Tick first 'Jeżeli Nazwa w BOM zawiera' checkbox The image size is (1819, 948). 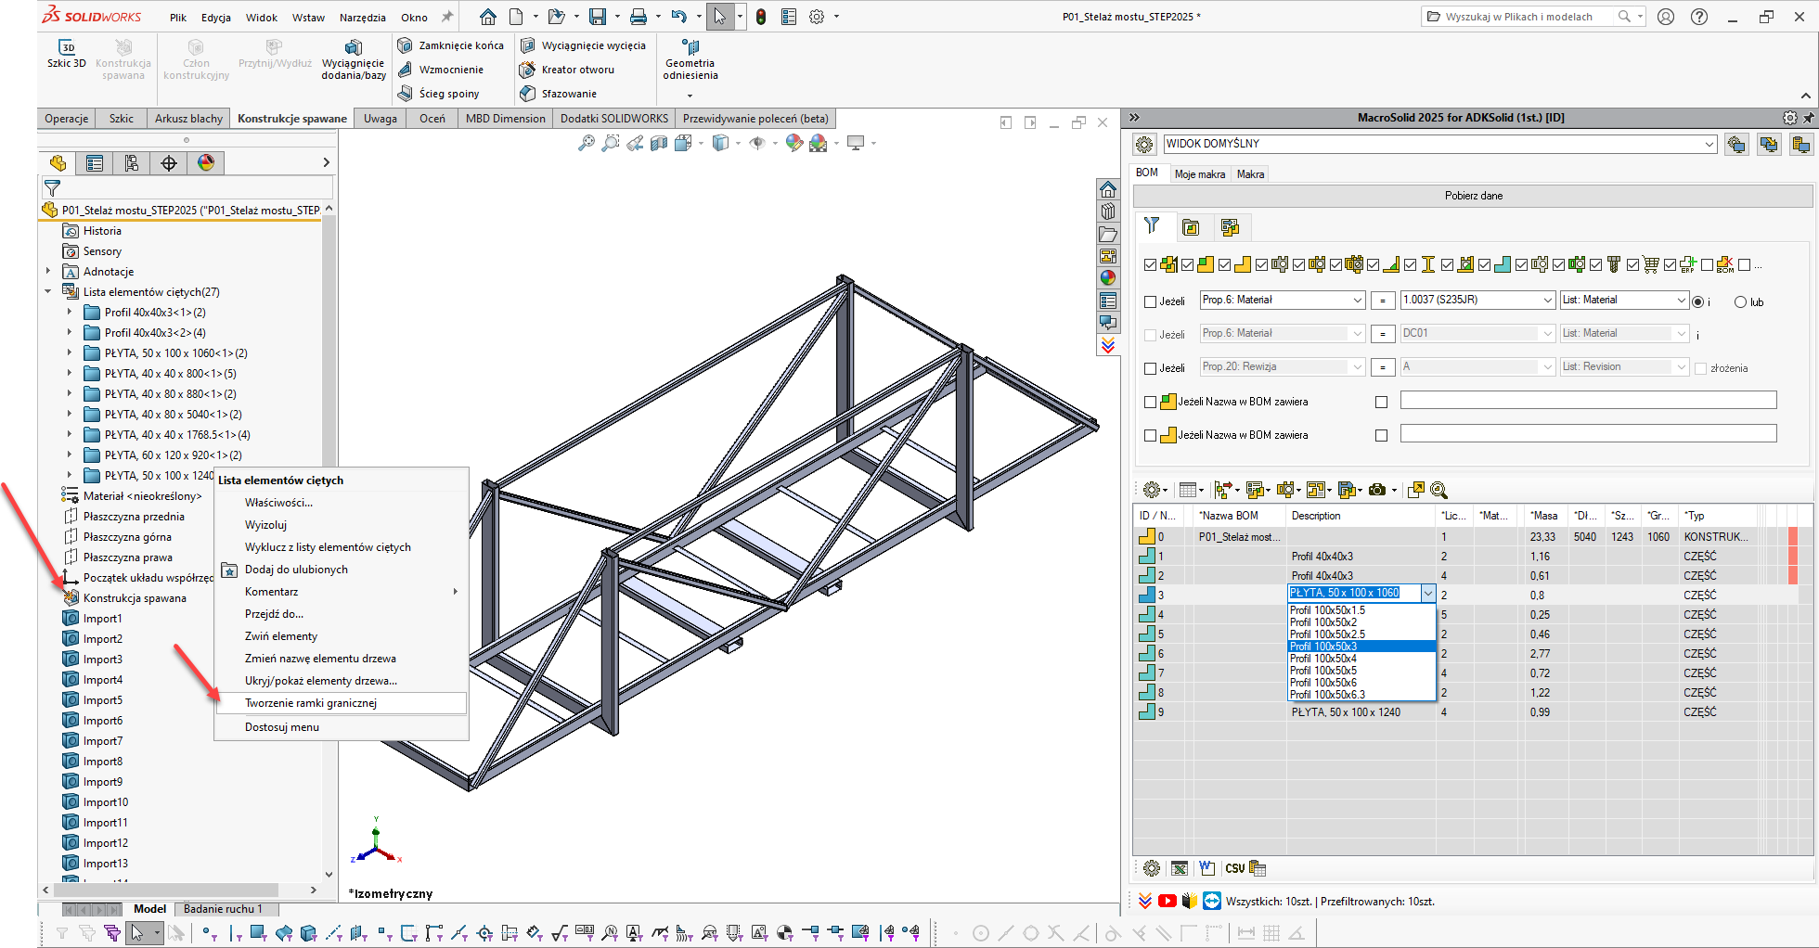click(1151, 402)
